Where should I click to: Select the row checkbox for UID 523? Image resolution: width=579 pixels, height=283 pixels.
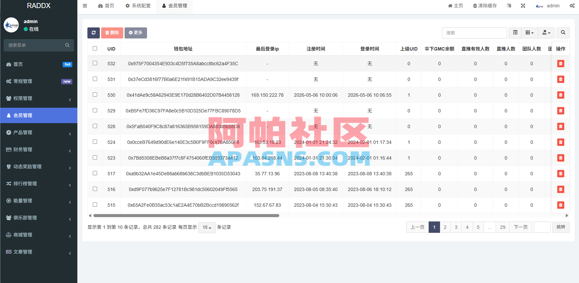(x=95, y=158)
